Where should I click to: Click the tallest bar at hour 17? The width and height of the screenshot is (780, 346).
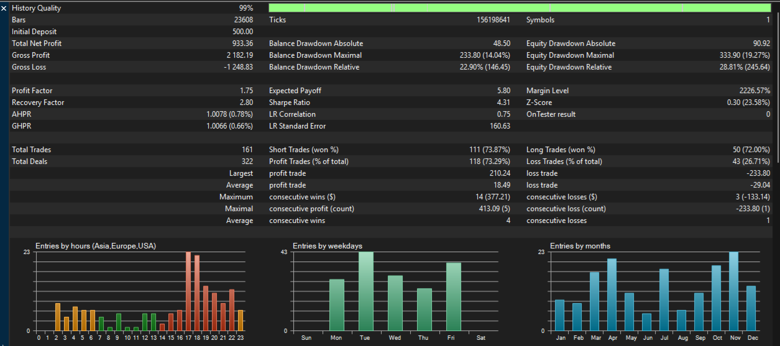188,291
